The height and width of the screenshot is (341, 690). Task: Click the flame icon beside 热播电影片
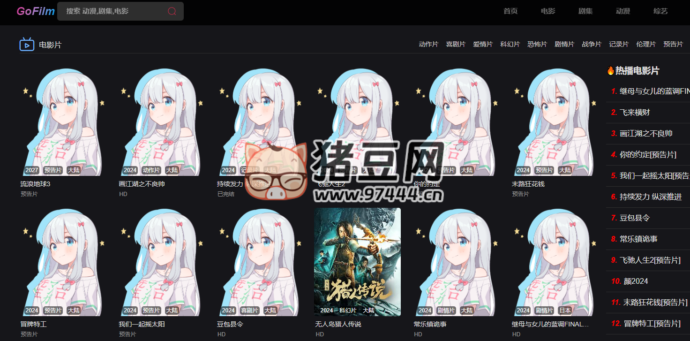(x=610, y=70)
